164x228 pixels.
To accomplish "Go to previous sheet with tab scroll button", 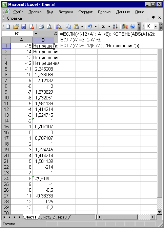I will [9, 217].
